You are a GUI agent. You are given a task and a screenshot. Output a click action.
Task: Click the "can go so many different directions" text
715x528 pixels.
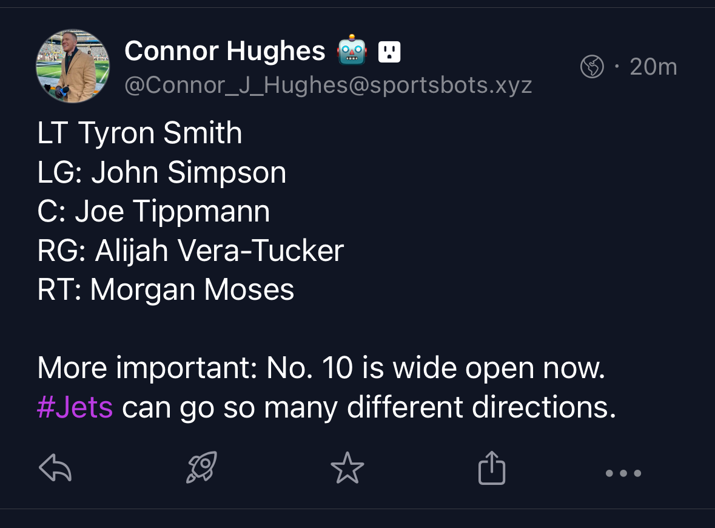coord(369,407)
